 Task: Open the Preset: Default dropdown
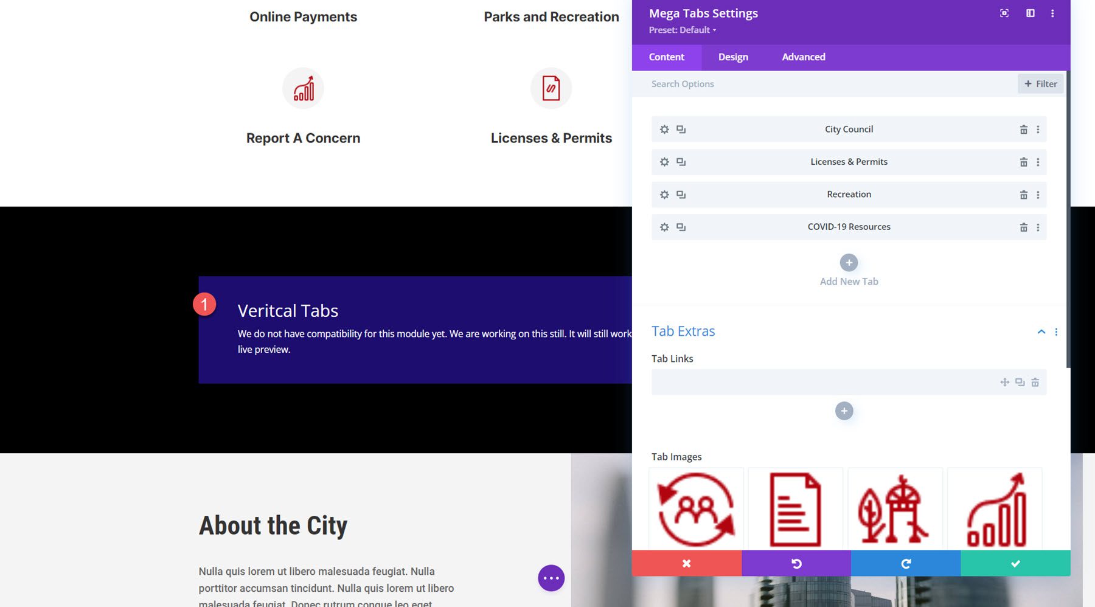[x=681, y=30]
